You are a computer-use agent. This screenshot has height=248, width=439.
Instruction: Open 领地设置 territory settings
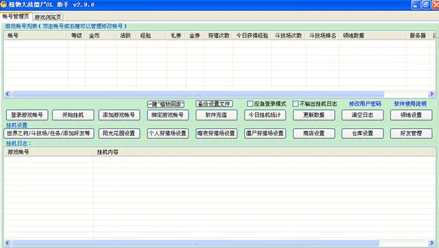pyautogui.click(x=411, y=115)
